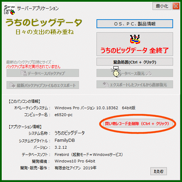Click the 最新のバックアップ日時とサイズ label
Viewport: 182px width, 182px height.
tap(30, 62)
